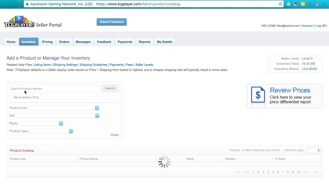Click the Google Drive extension icon
Image resolution: width=329 pixels, height=185 pixels.
pos(288,4)
